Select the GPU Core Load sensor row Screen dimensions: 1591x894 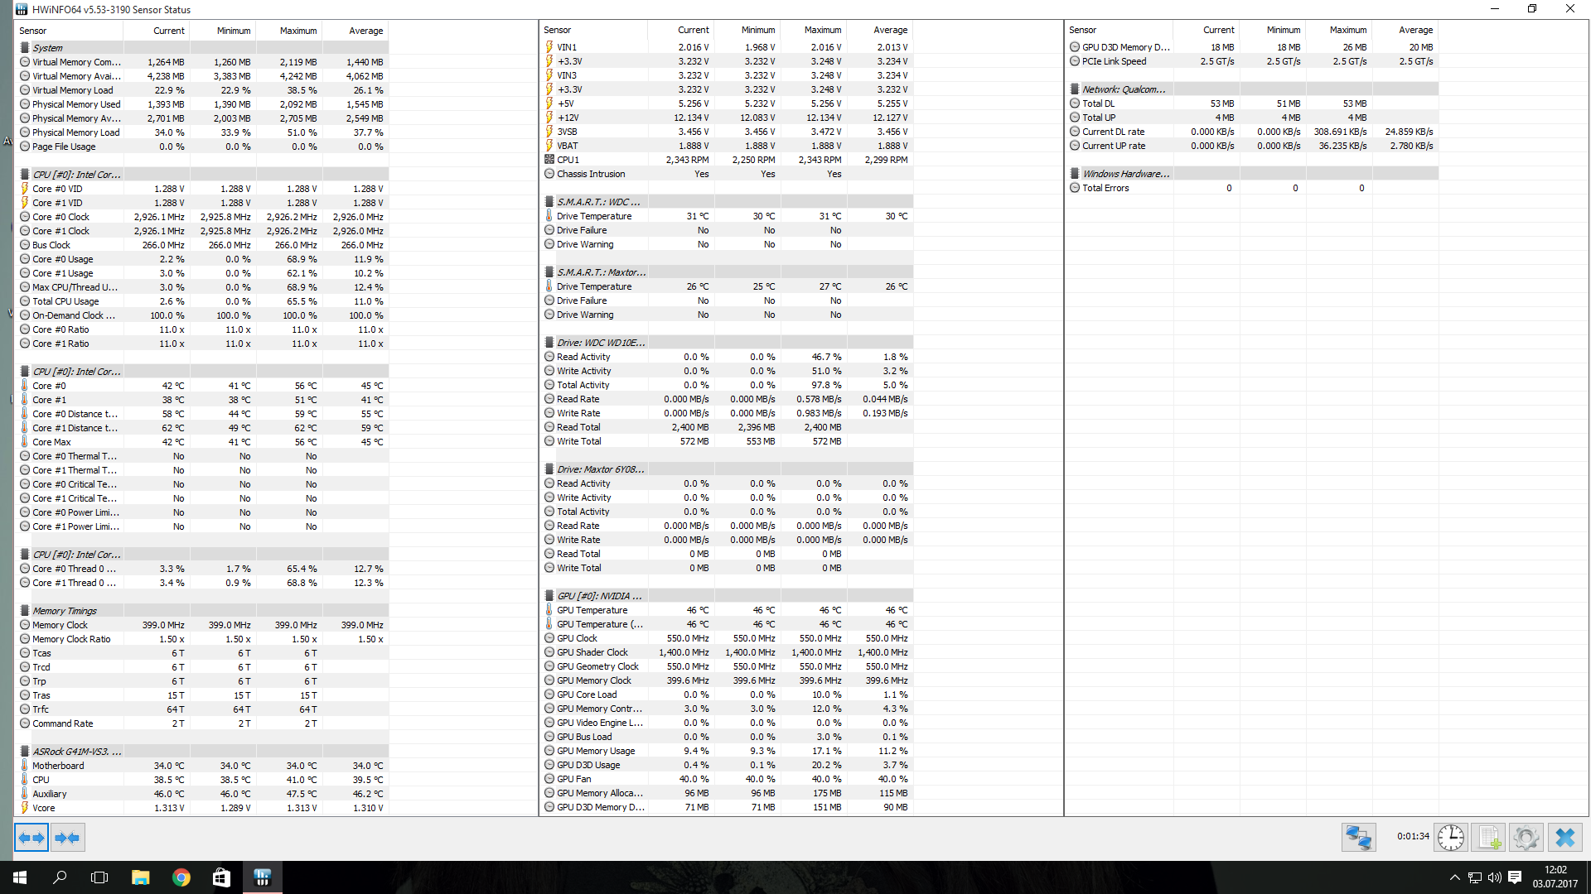(587, 695)
